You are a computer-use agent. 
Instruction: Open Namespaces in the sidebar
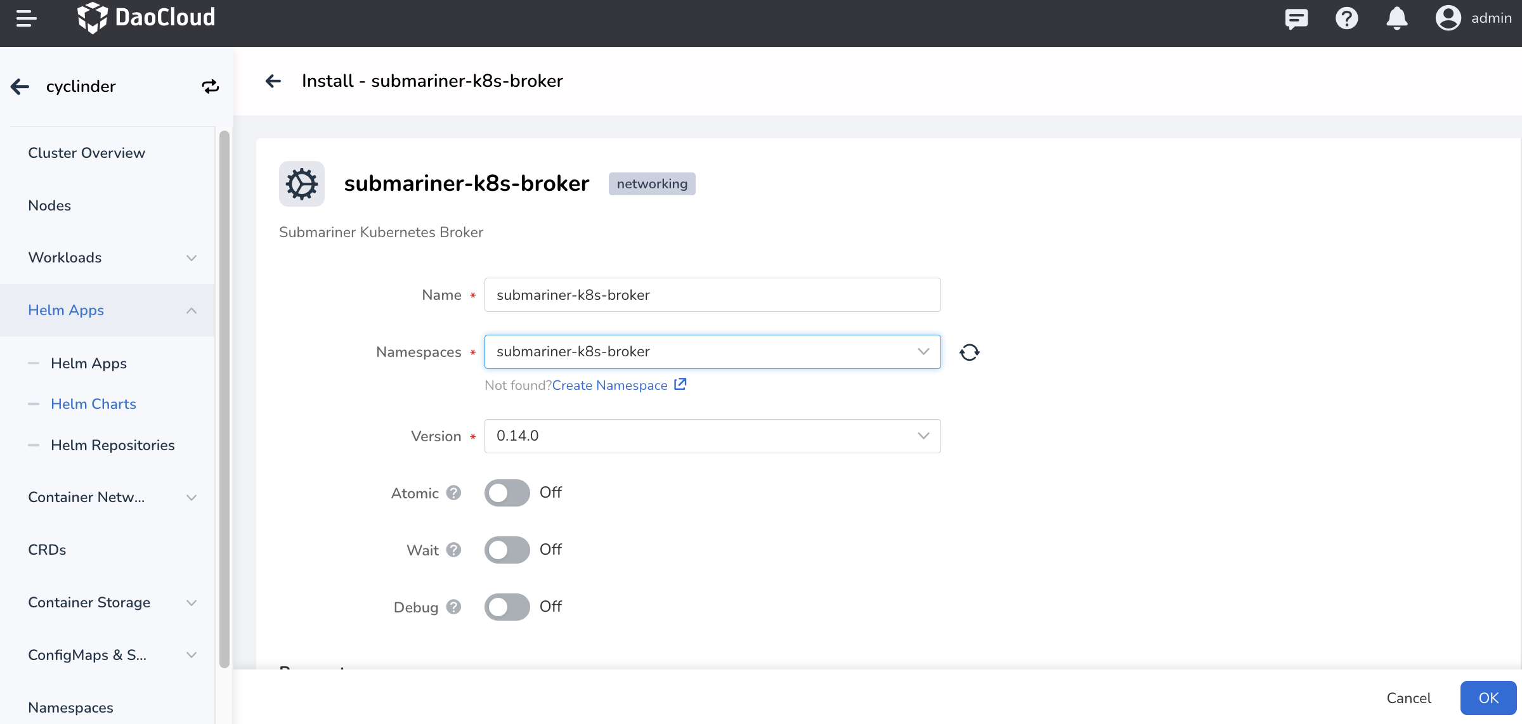(70, 708)
